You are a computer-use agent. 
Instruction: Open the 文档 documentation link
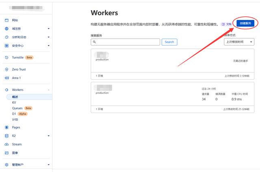[x=227, y=24]
